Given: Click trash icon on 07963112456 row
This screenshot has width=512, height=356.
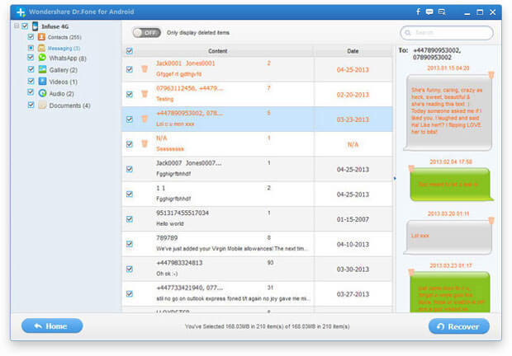Looking at the screenshot, I should click(145, 94).
